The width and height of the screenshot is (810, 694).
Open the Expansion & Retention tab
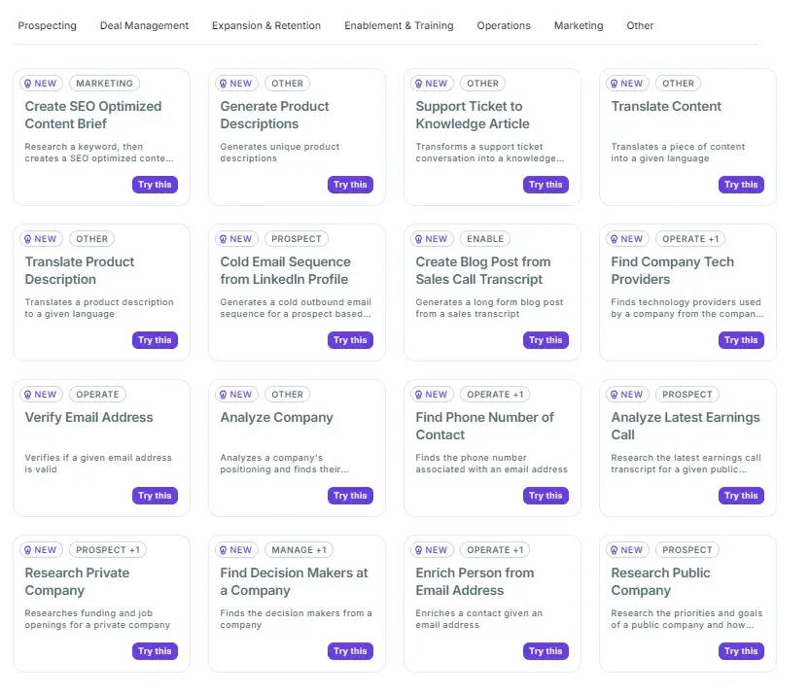265,26
